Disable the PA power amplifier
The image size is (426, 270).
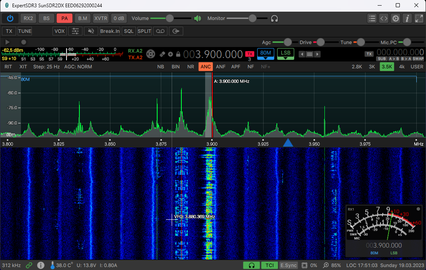(x=64, y=18)
